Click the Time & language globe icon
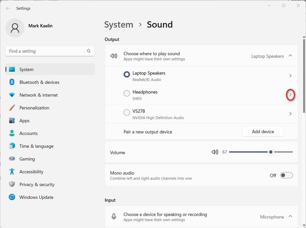Screen dimensions: 306x228 (x=12, y=146)
